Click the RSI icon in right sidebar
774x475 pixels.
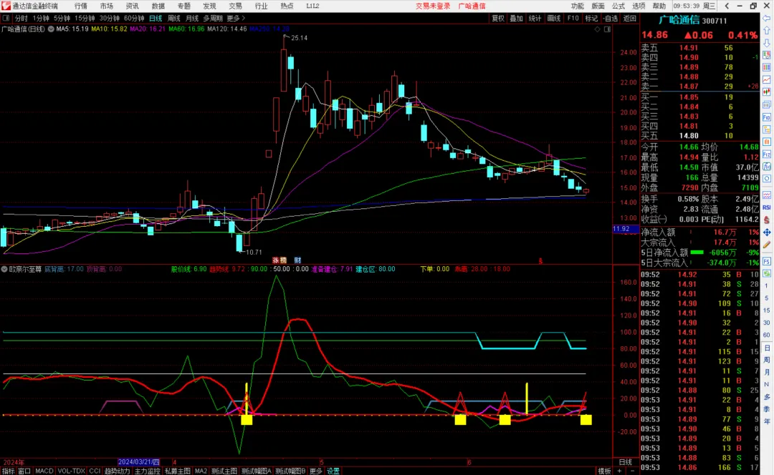(x=767, y=207)
